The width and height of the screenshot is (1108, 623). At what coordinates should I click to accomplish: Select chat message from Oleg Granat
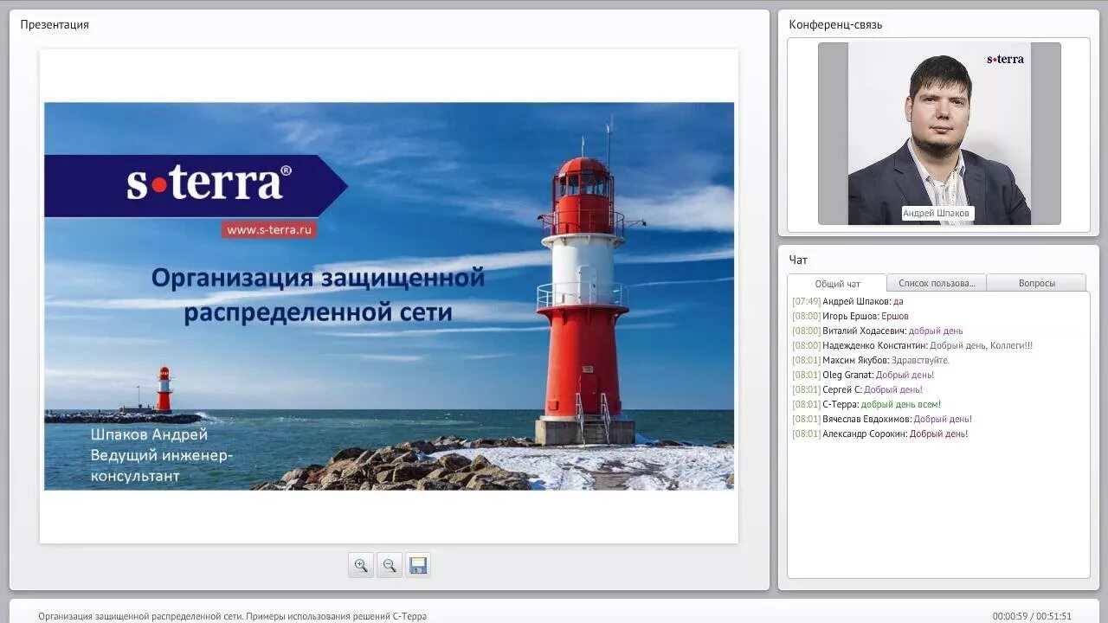863,375
